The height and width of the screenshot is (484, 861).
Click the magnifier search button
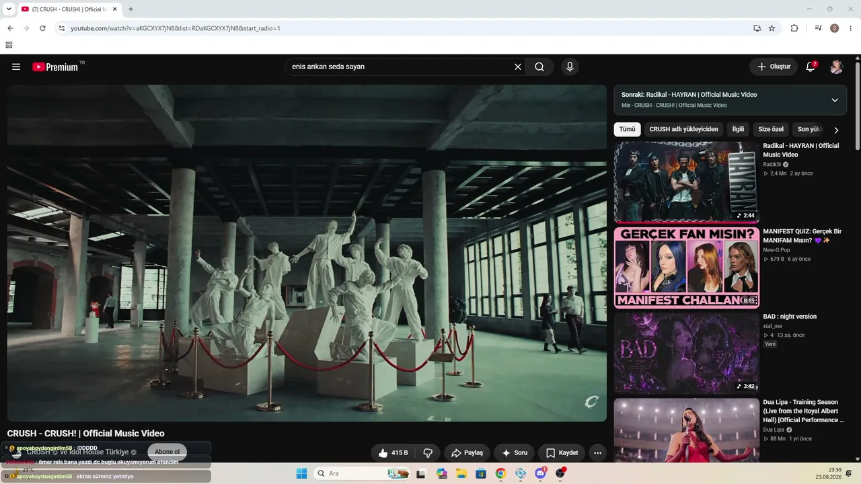[x=539, y=67]
